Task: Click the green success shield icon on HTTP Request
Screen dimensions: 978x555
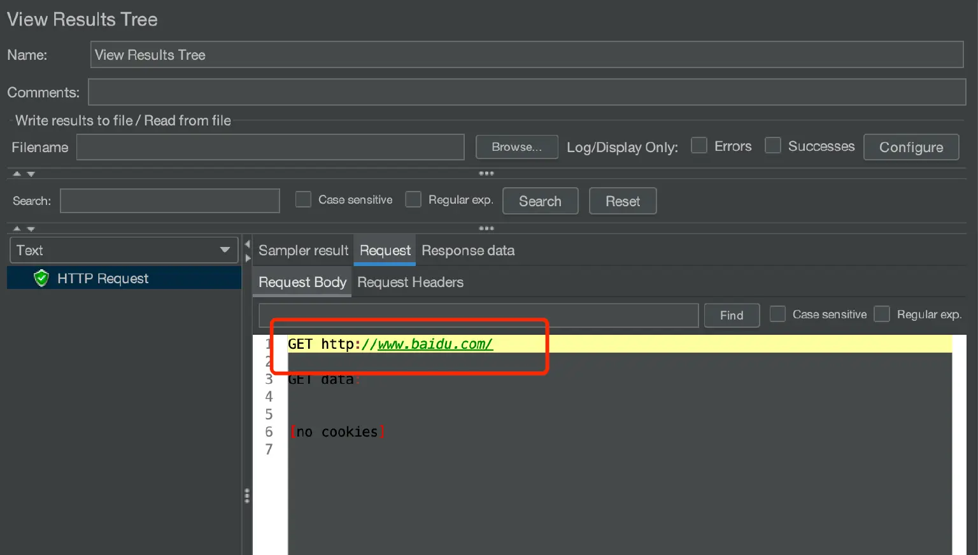Action: 41,278
